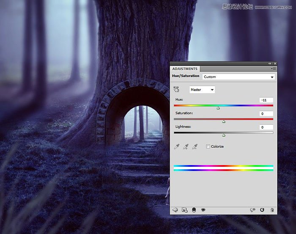Return to adjustment list arrow
The width and height of the screenshot is (296, 234).
click(175, 210)
